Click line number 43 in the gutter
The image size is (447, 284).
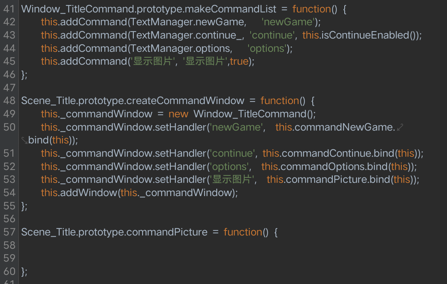(9, 35)
